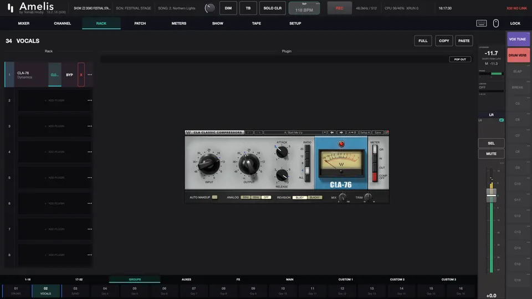Click Save button in CLA-76 plugin
The width and height of the screenshot is (532, 299).
[x=377, y=132]
